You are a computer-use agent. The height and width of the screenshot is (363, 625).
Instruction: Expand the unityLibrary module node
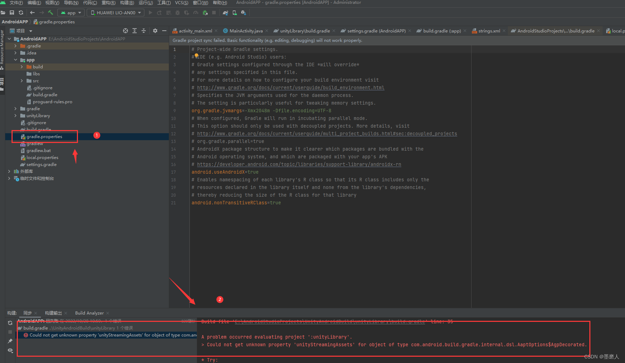(x=15, y=115)
